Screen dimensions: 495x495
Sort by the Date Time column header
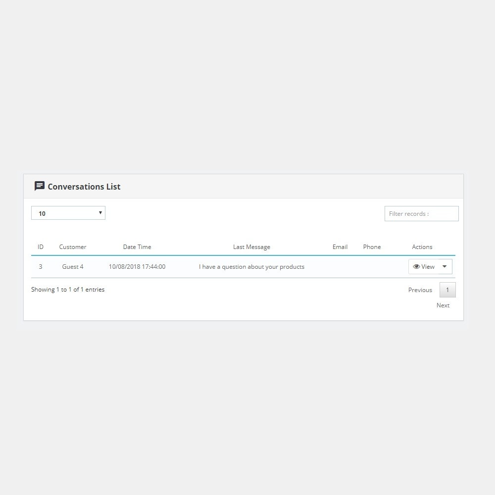(137, 247)
